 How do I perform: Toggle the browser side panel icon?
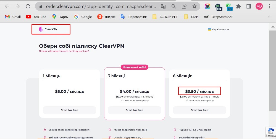tap(249, 7)
